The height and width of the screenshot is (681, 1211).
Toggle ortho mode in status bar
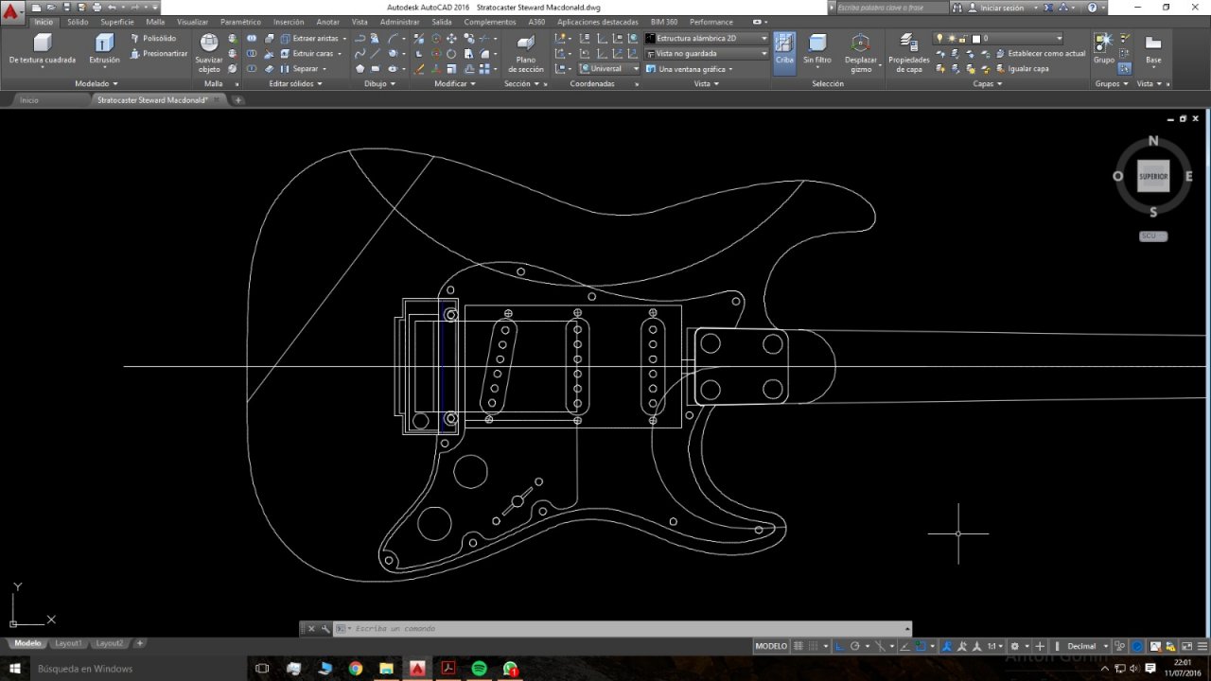839,646
